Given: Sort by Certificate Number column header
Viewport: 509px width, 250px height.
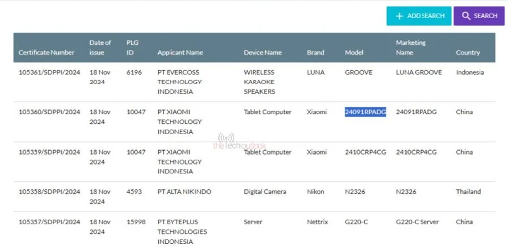Looking at the screenshot, I should point(46,52).
